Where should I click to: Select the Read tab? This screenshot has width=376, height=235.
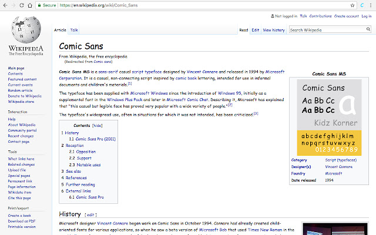tap(244, 30)
